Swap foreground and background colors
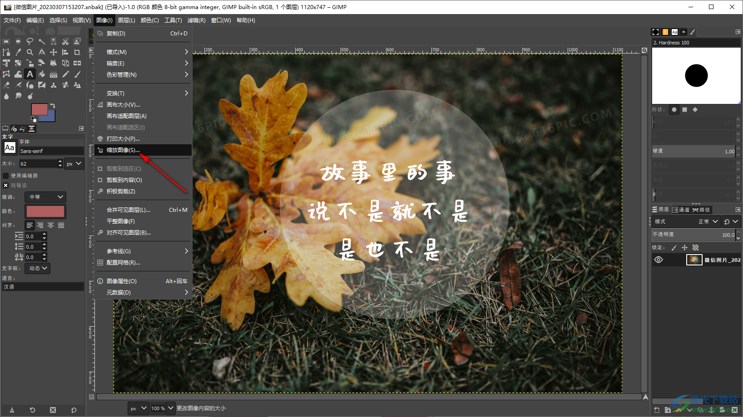Screen dimensions: 743x417 53,106
